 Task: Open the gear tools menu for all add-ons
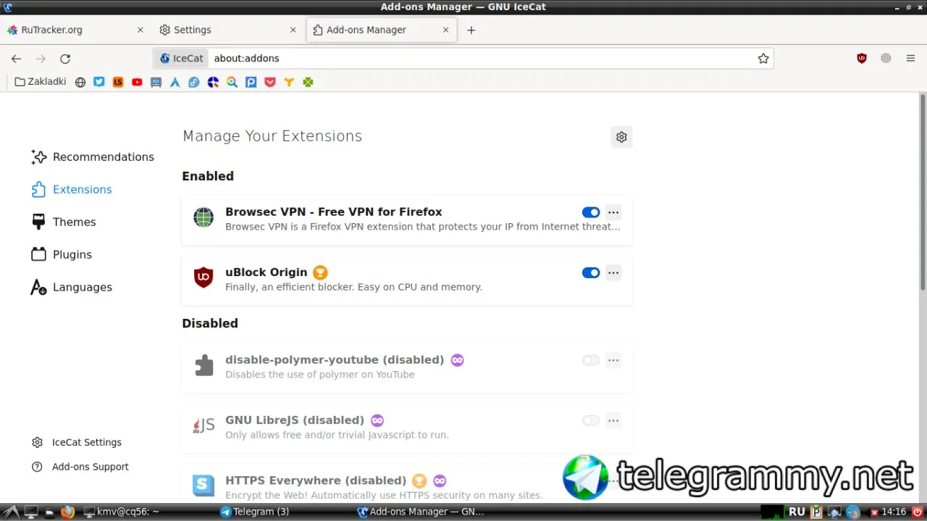tap(621, 137)
